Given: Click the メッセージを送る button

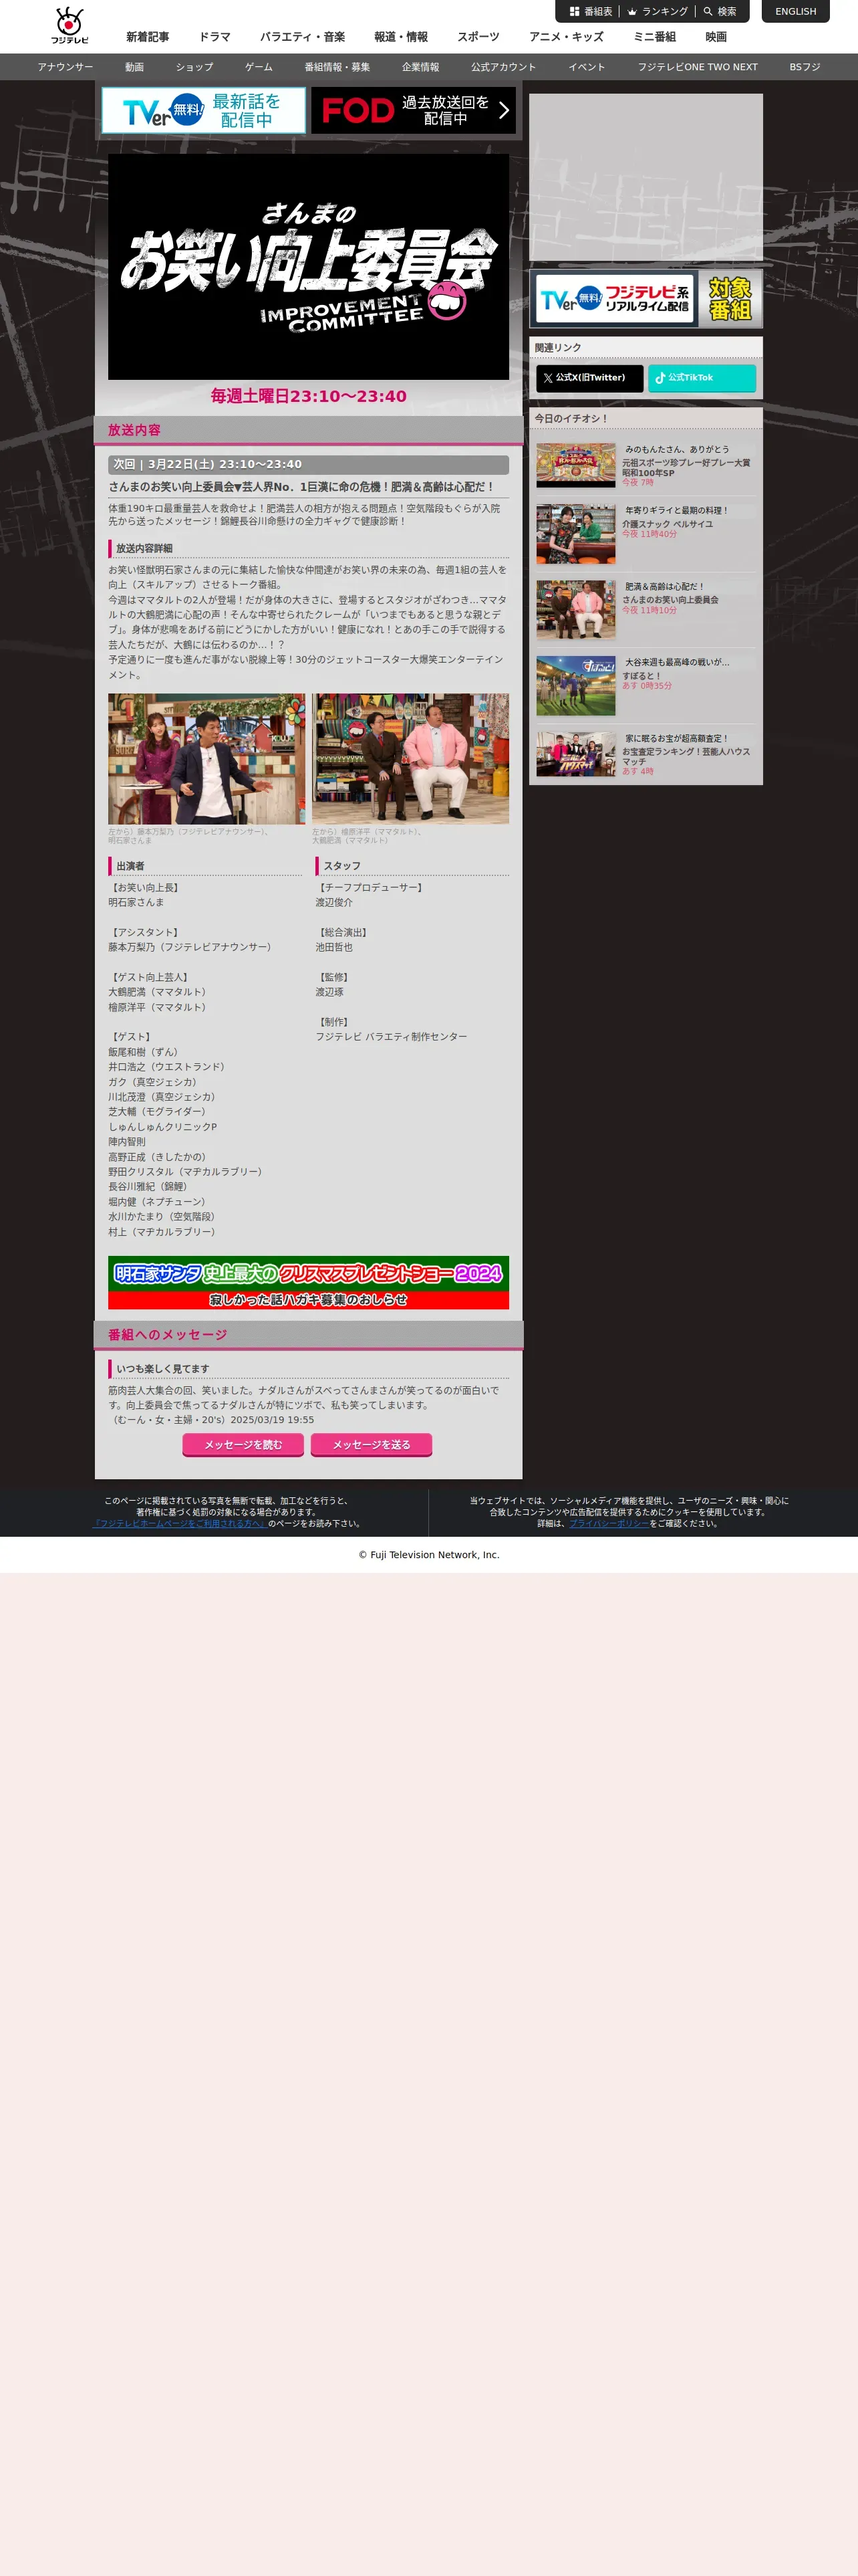Looking at the screenshot, I should point(372,1445).
